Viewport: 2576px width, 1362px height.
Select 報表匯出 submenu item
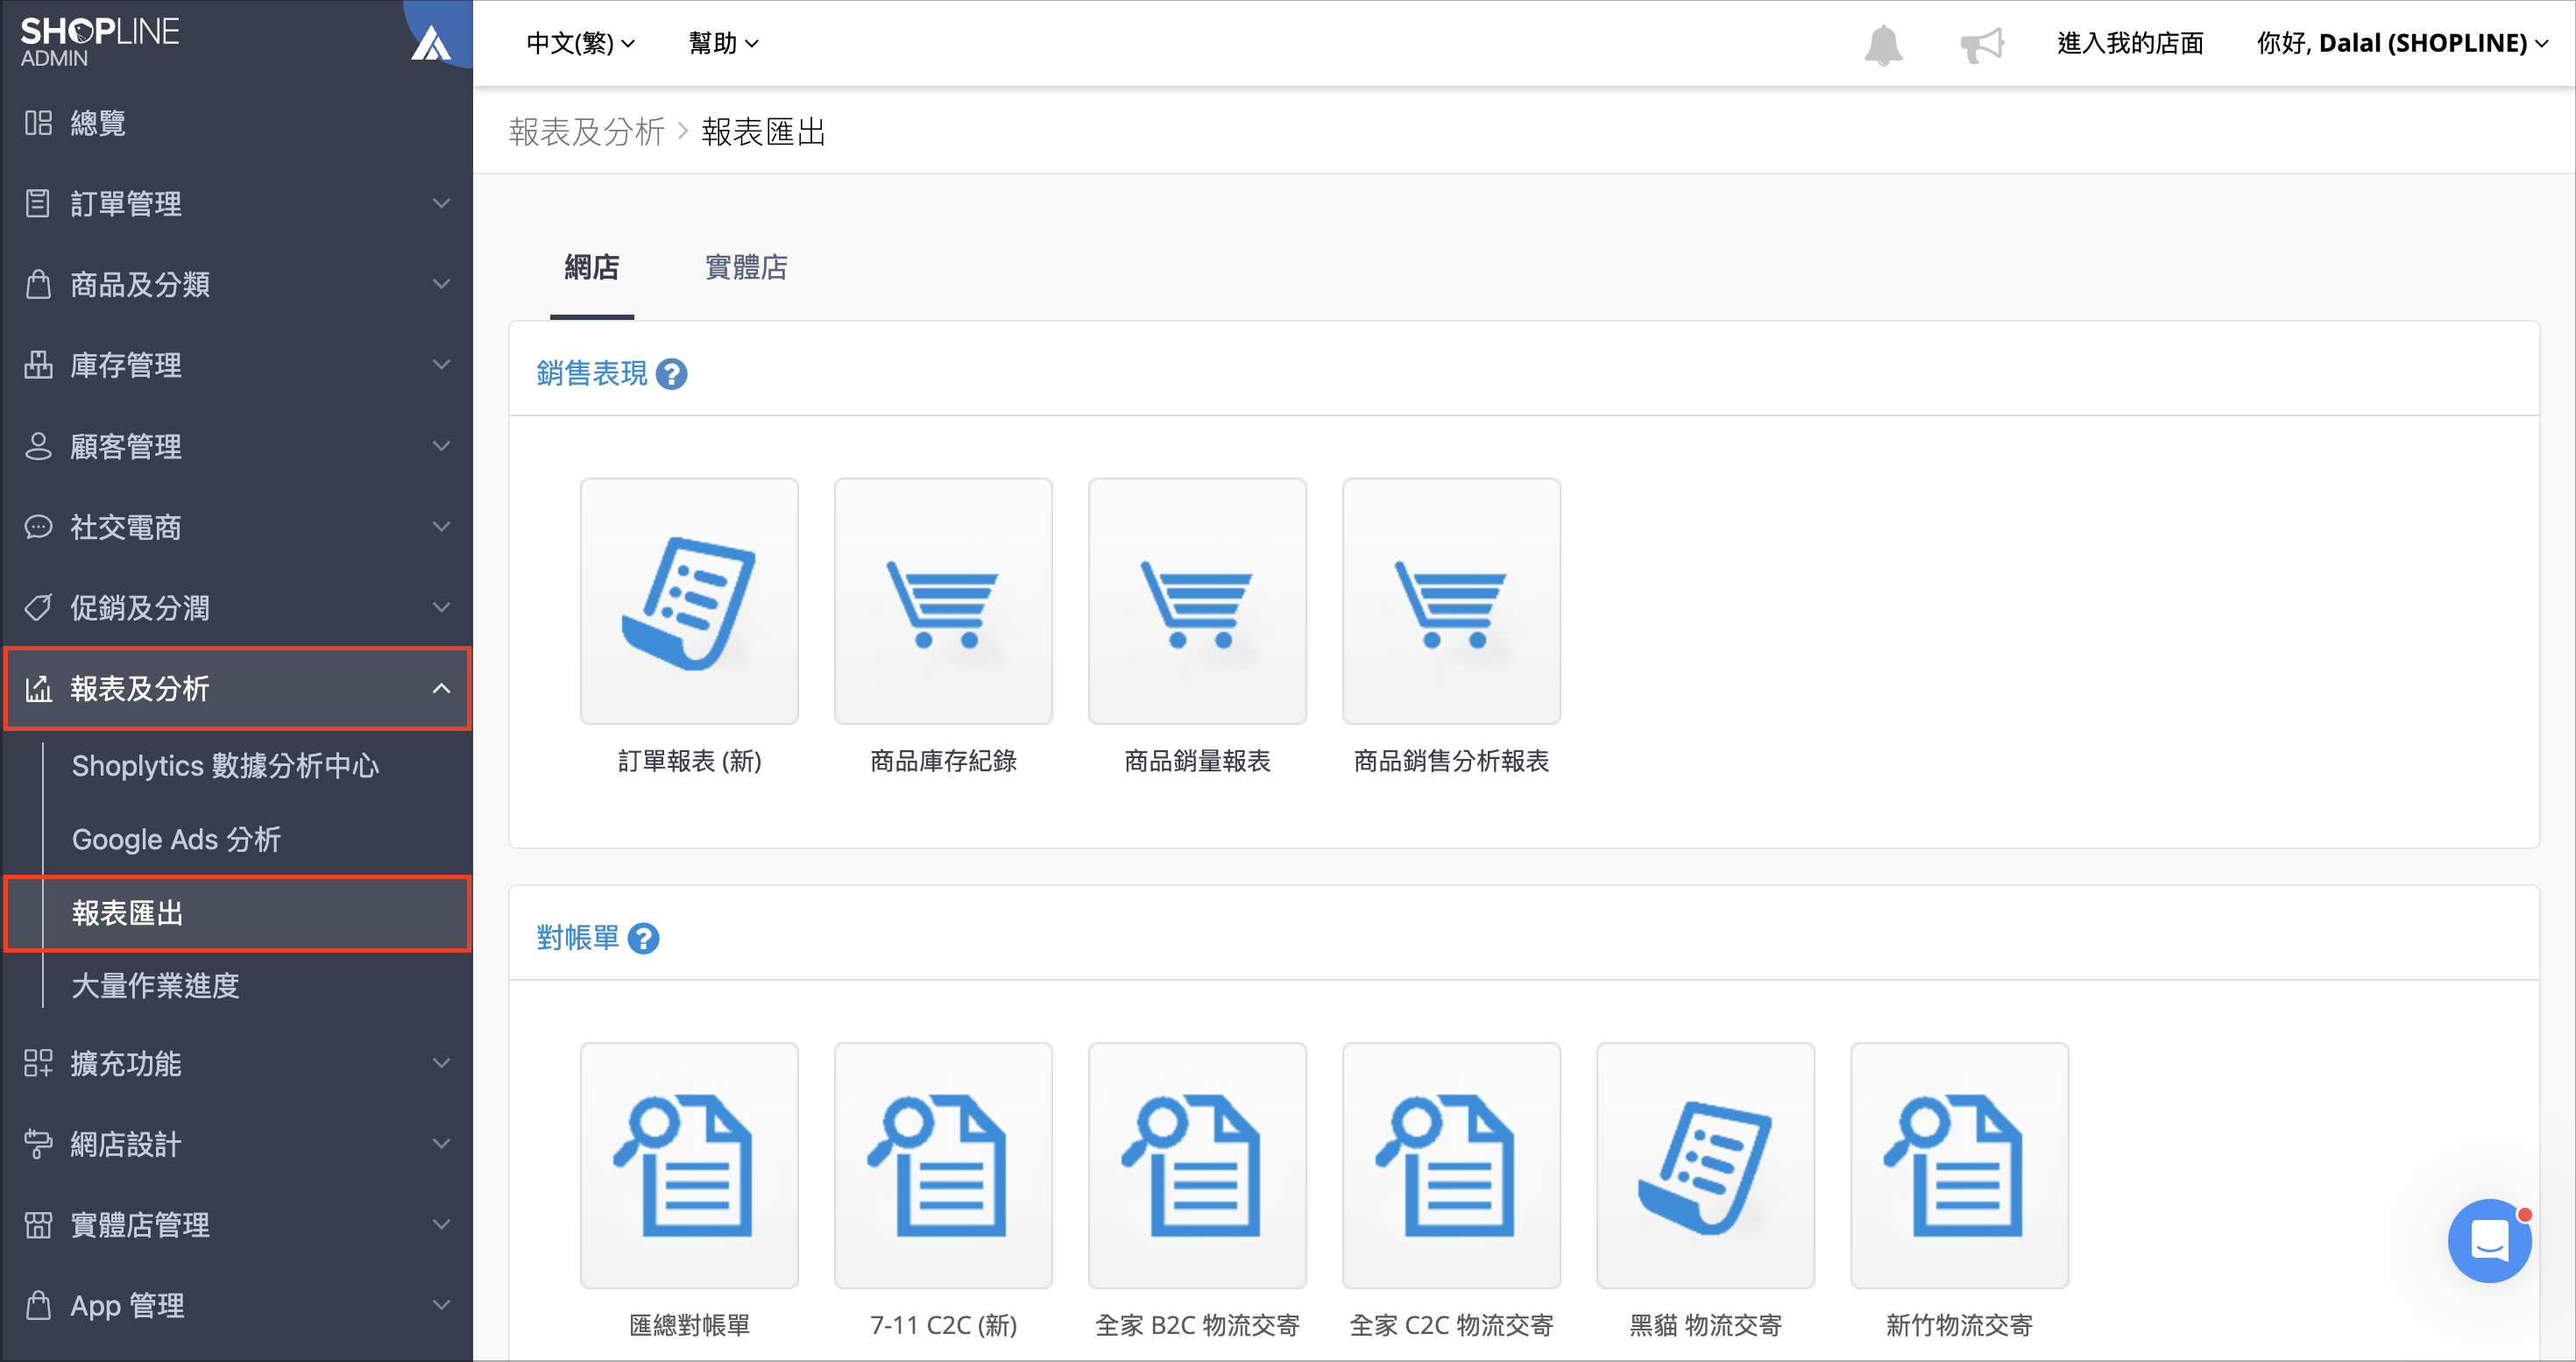[x=238, y=913]
